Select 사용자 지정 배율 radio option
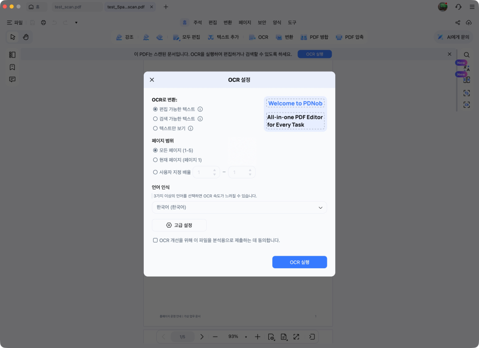The image size is (479, 348). tap(155, 173)
